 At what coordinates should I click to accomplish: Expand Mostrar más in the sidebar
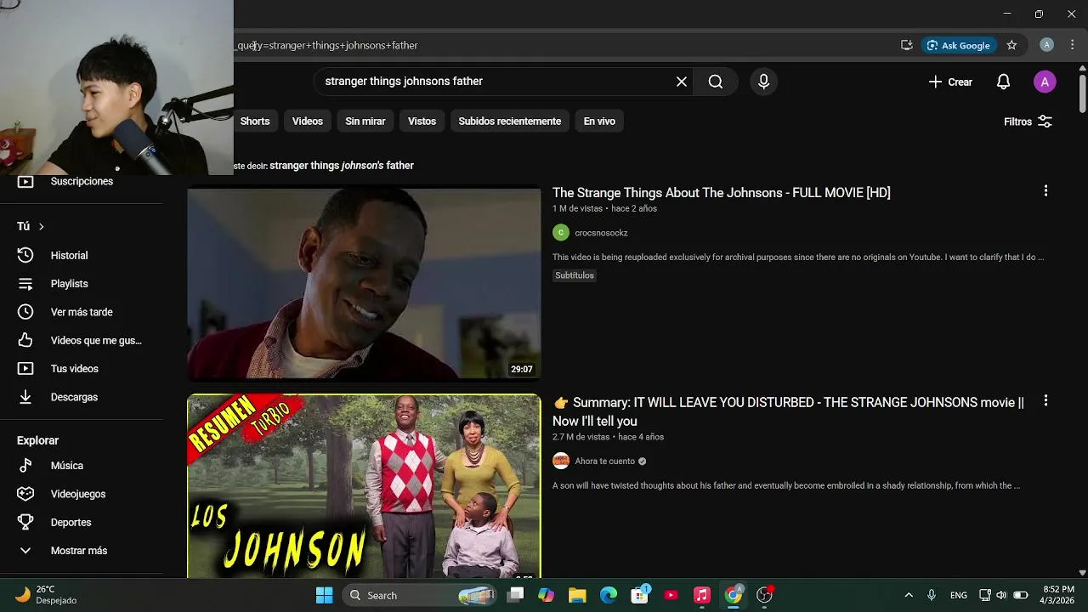pyautogui.click(x=82, y=551)
